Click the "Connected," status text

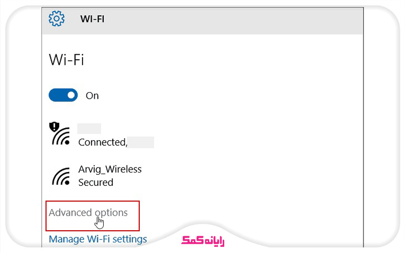[x=102, y=142]
